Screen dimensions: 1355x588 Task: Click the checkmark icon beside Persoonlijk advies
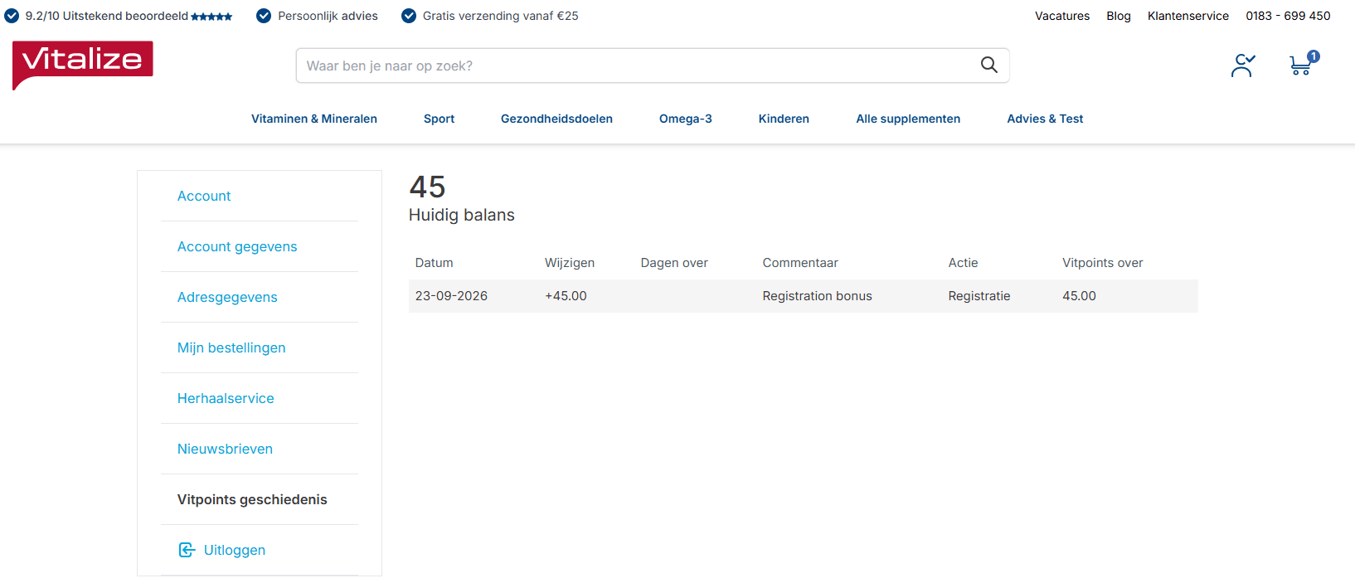point(264,16)
